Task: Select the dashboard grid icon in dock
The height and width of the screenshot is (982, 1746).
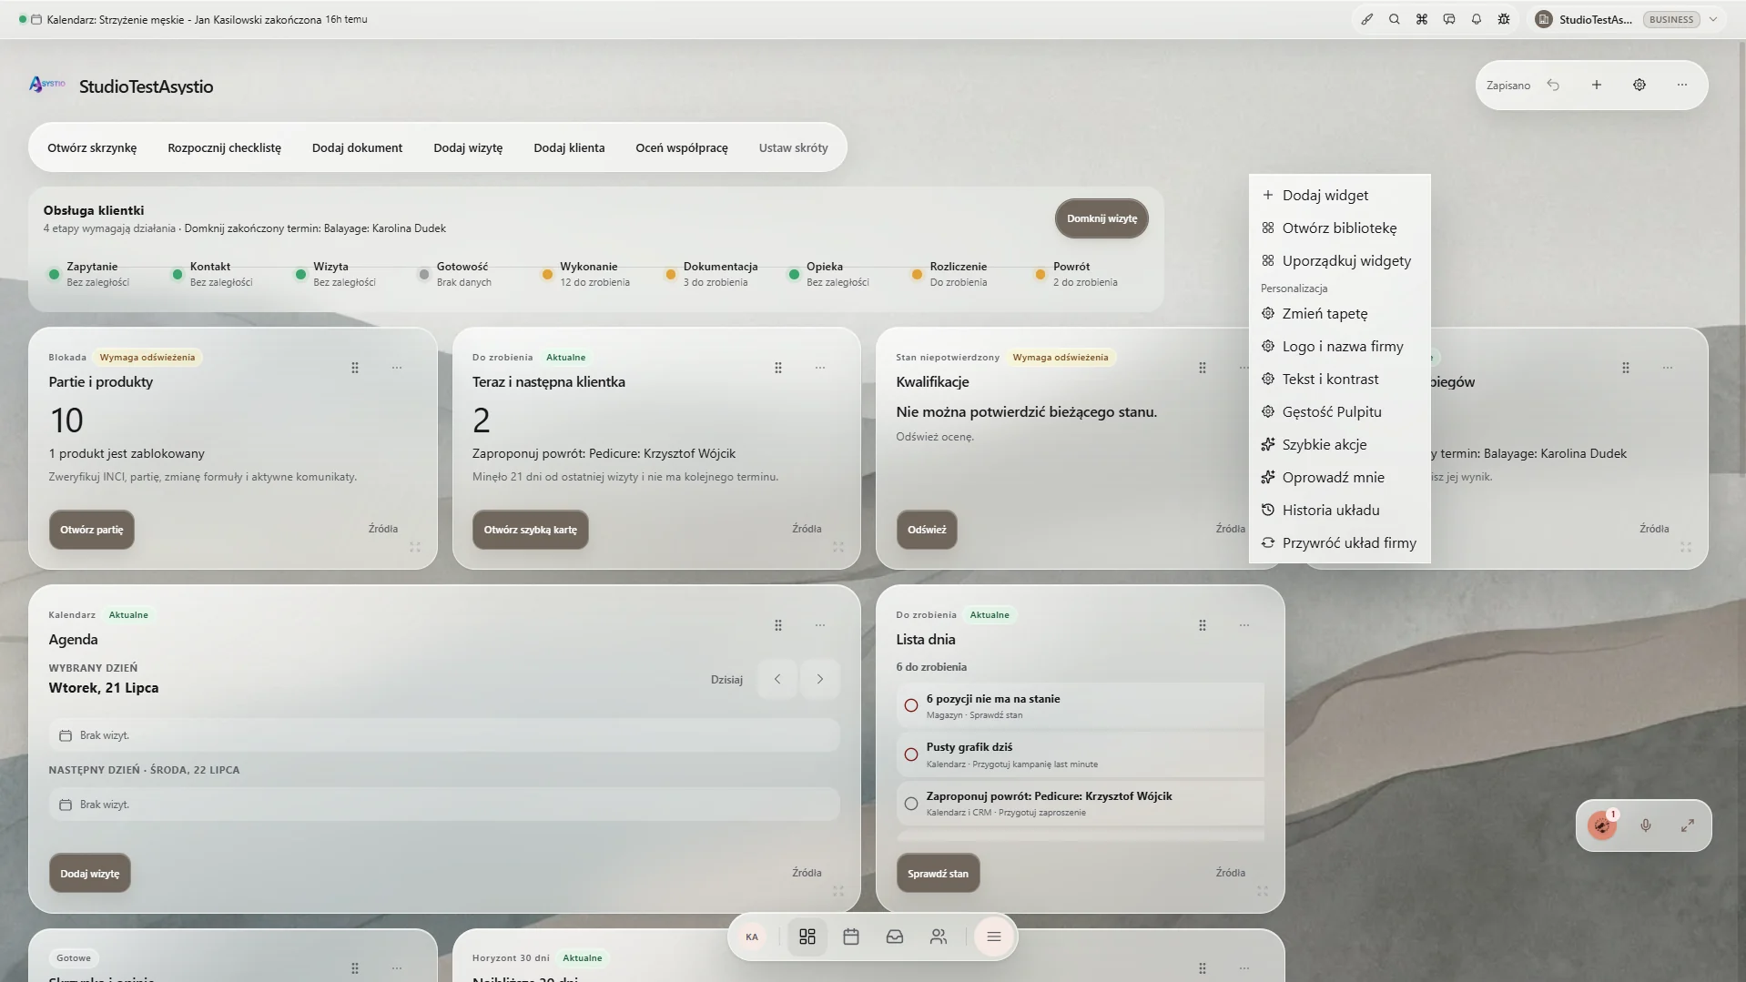Action: [x=807, y=936]
